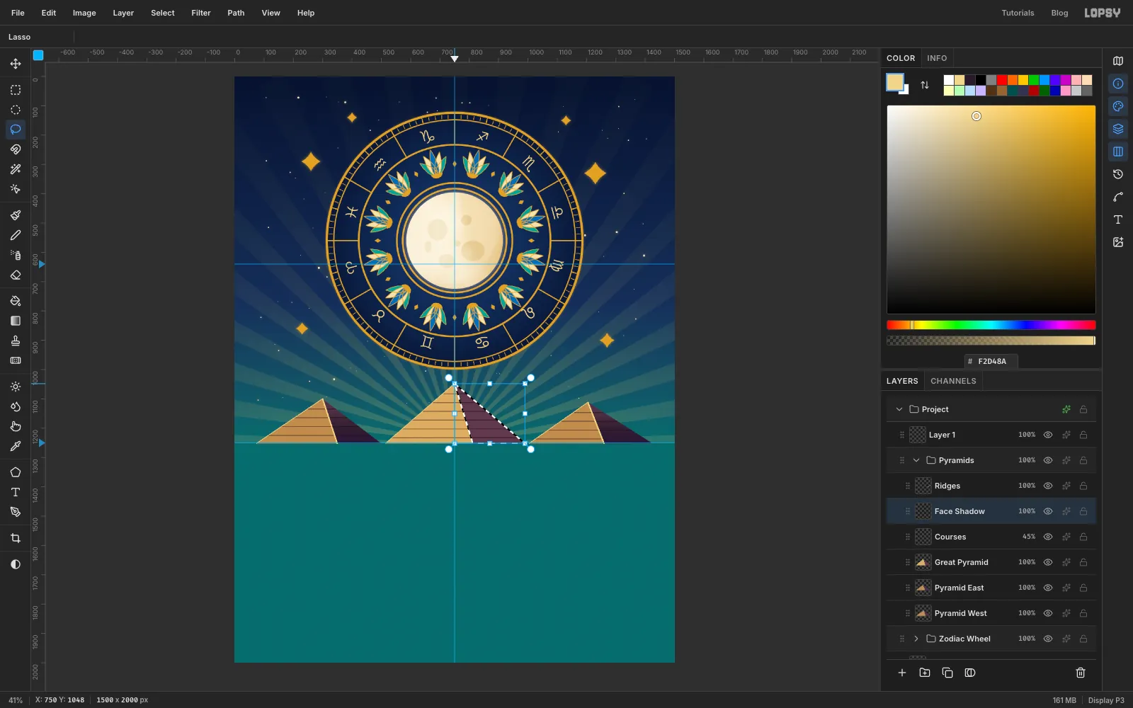This screenshot has height=708, width=1133.
Task: Expand the Zodiac Wheel folder
Action: coord(916,639)
